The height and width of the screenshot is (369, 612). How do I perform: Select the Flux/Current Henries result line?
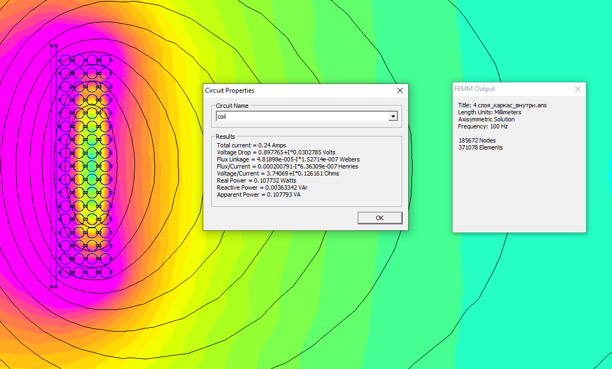tap(287, 166)
